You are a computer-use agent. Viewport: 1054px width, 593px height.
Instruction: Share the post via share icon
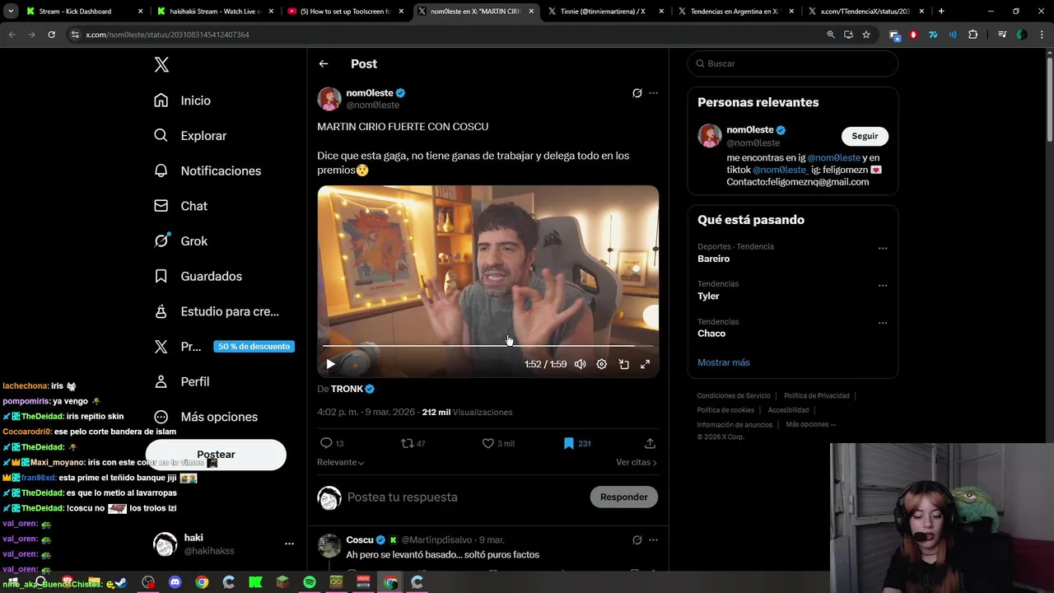click(x=650, y=443)
